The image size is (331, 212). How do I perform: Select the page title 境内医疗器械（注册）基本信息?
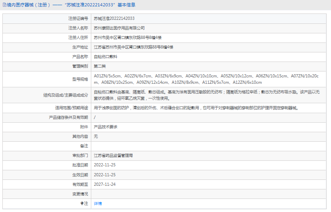(71, 5)
